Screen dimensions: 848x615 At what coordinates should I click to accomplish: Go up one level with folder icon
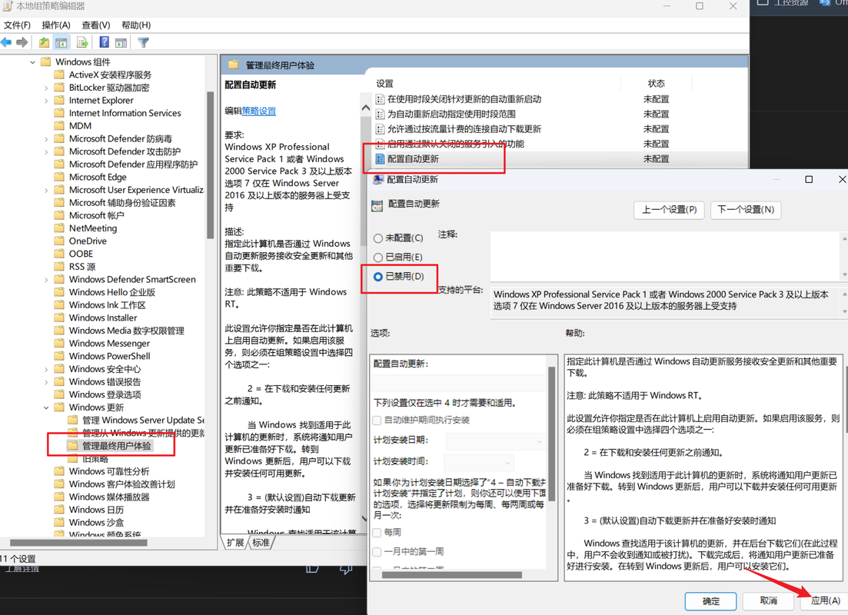click(x=44, y=42)
